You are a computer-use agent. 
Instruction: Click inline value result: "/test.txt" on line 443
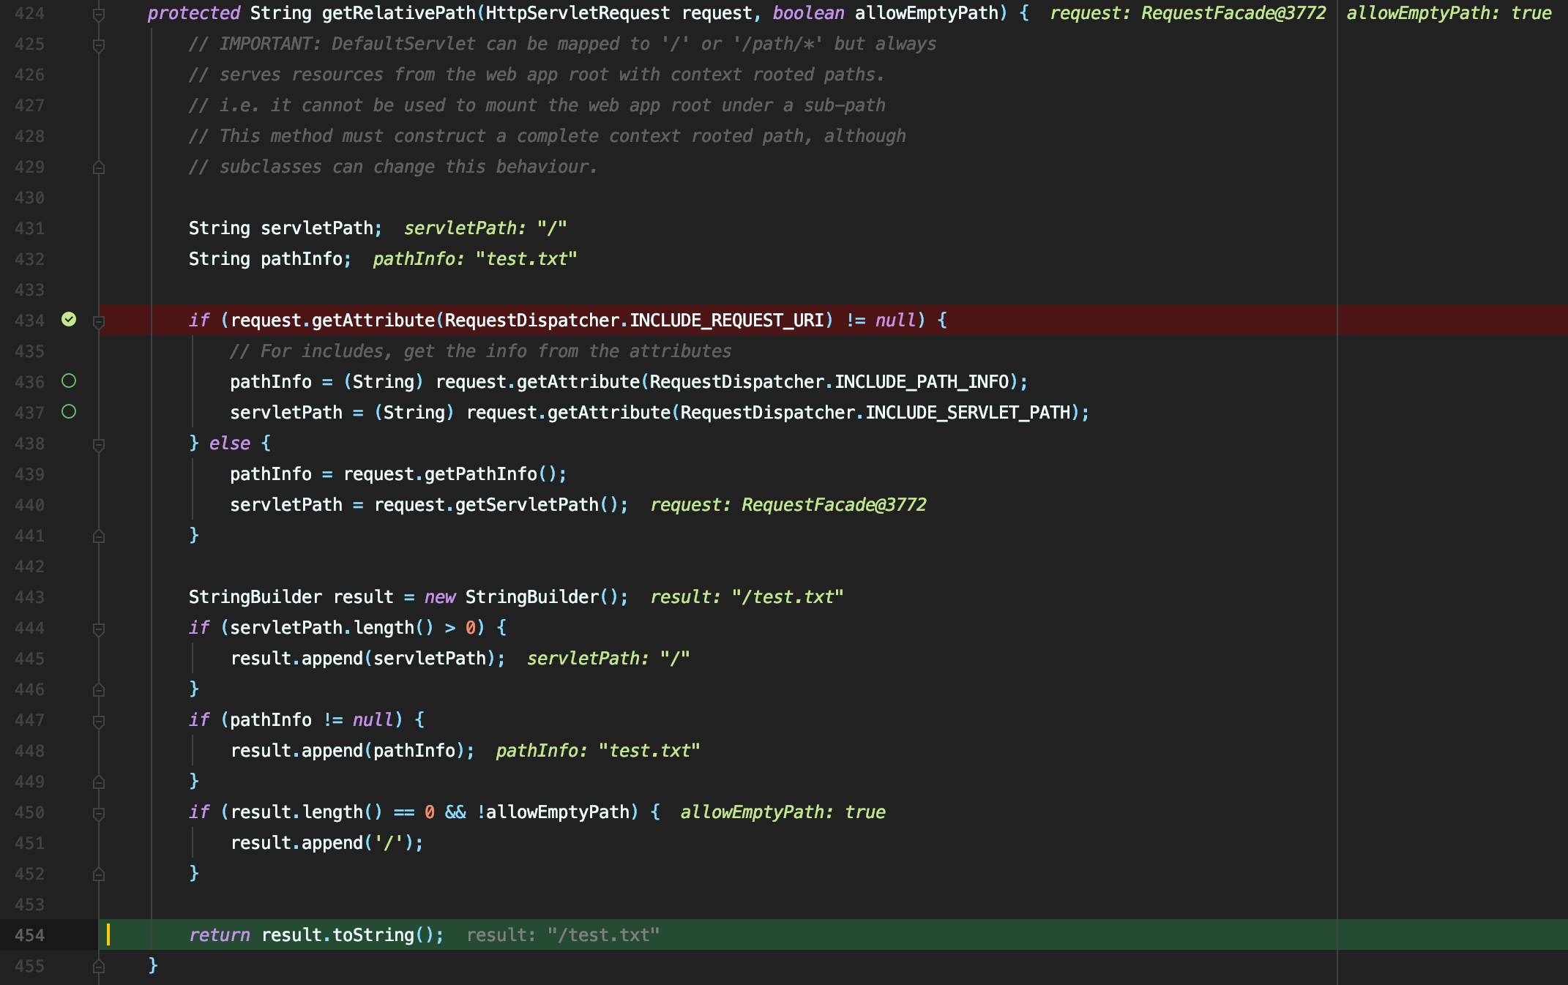747,597
